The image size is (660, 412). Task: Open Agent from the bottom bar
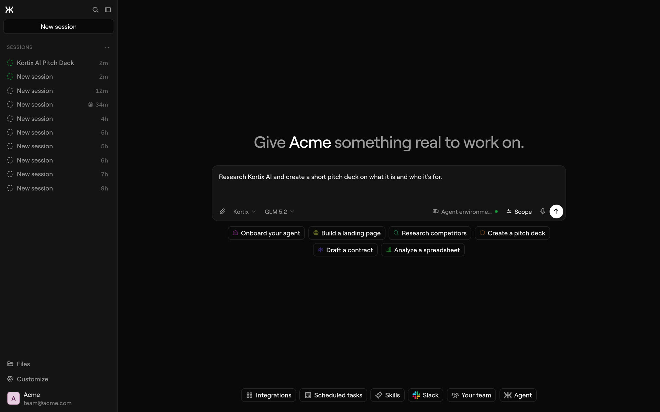pyautogui.click(x=518, y=395)
